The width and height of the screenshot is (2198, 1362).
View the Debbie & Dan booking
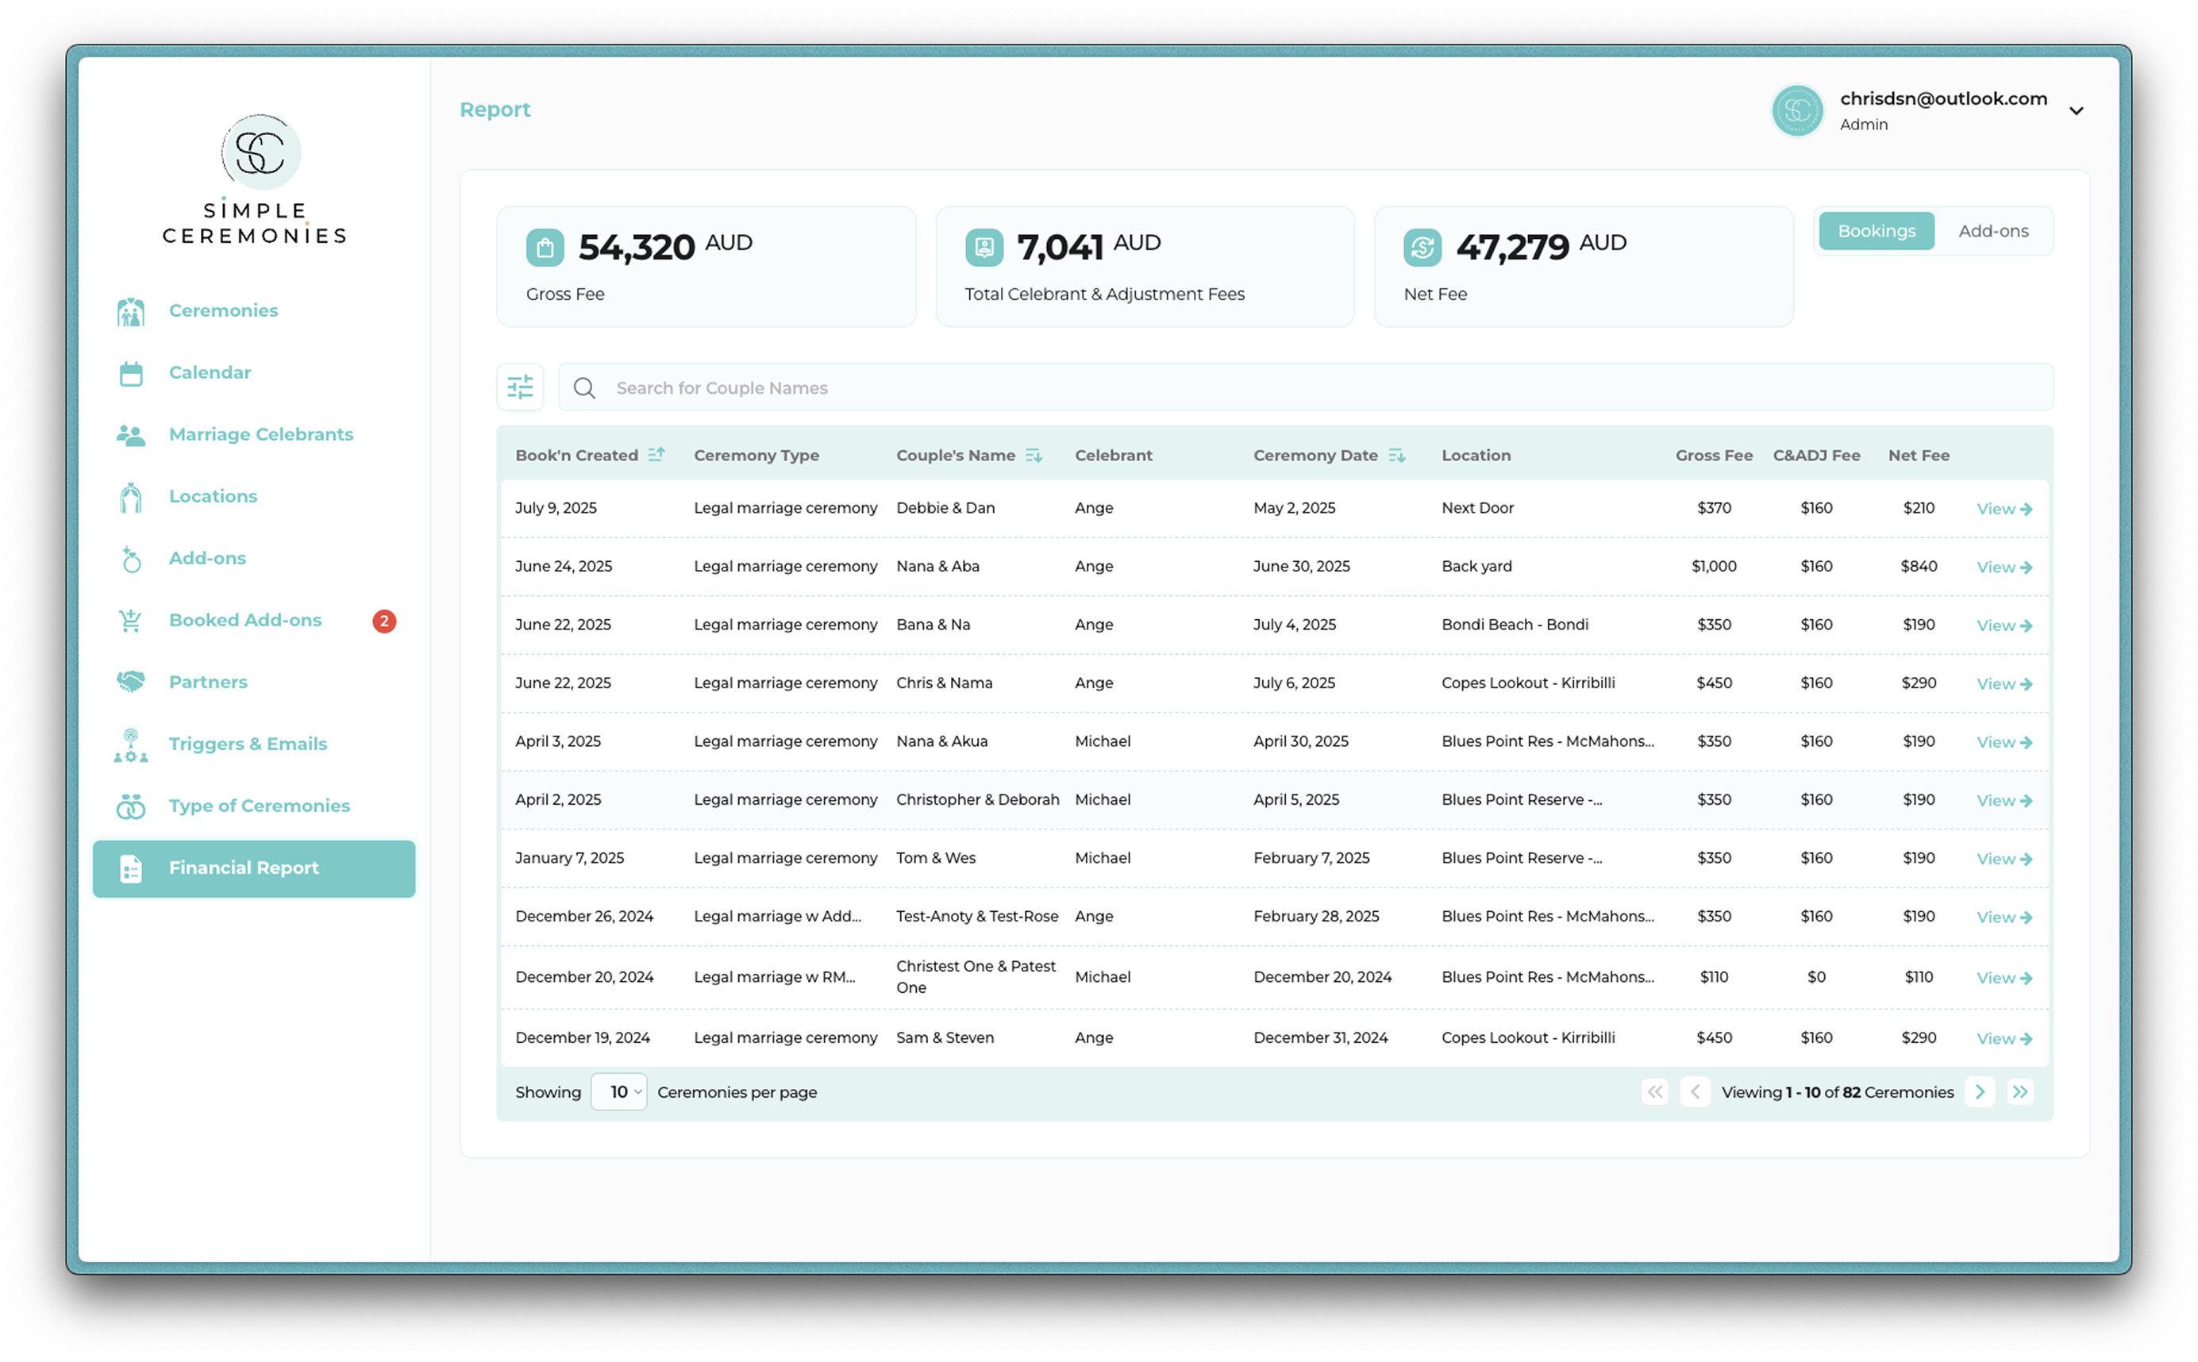pos(2005,510)
